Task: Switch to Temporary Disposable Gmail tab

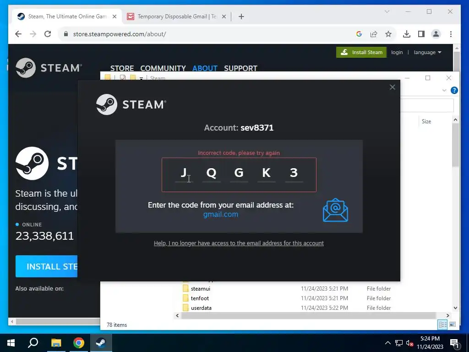Action: point(176,16)
